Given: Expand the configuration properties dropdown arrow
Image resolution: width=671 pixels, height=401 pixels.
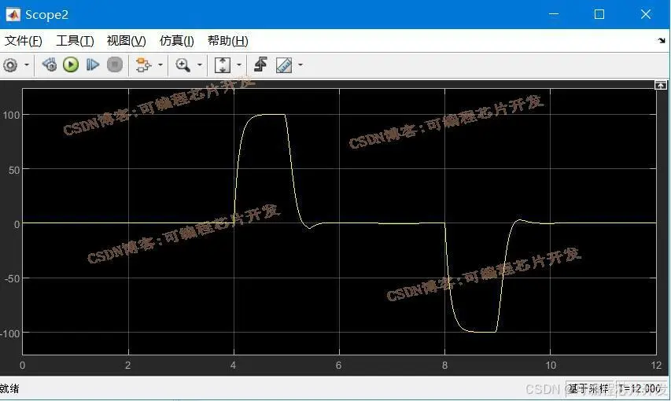Looking at the screenshot, I should 27,65.
